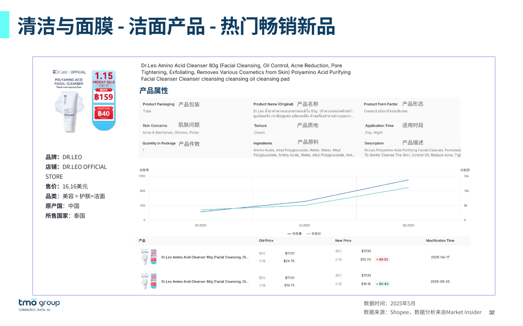
Task: Click the slide title 清洁与面膜 - 洁面产品 - 热门畅销新品
Action: [176, 26]
